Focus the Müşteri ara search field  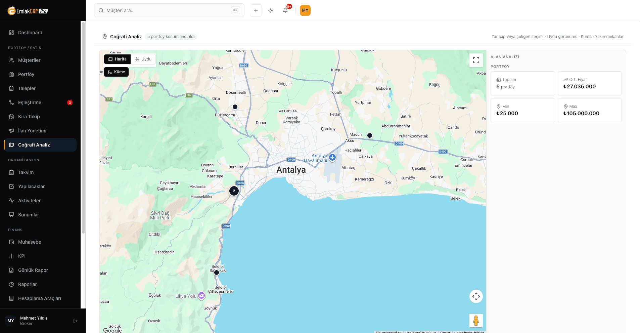[169, 10]
